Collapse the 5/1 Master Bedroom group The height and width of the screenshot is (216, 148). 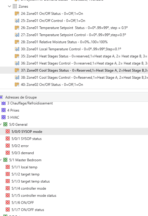[x=1, y=160]
